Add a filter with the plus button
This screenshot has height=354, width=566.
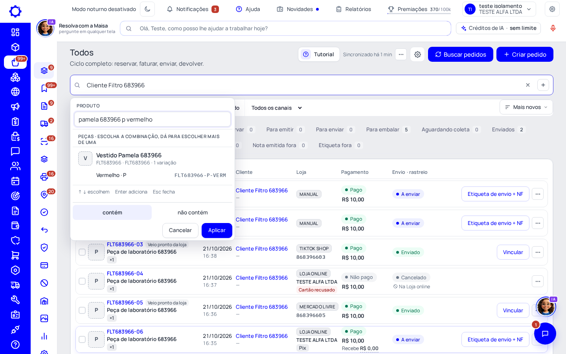[x=543, y=85]
